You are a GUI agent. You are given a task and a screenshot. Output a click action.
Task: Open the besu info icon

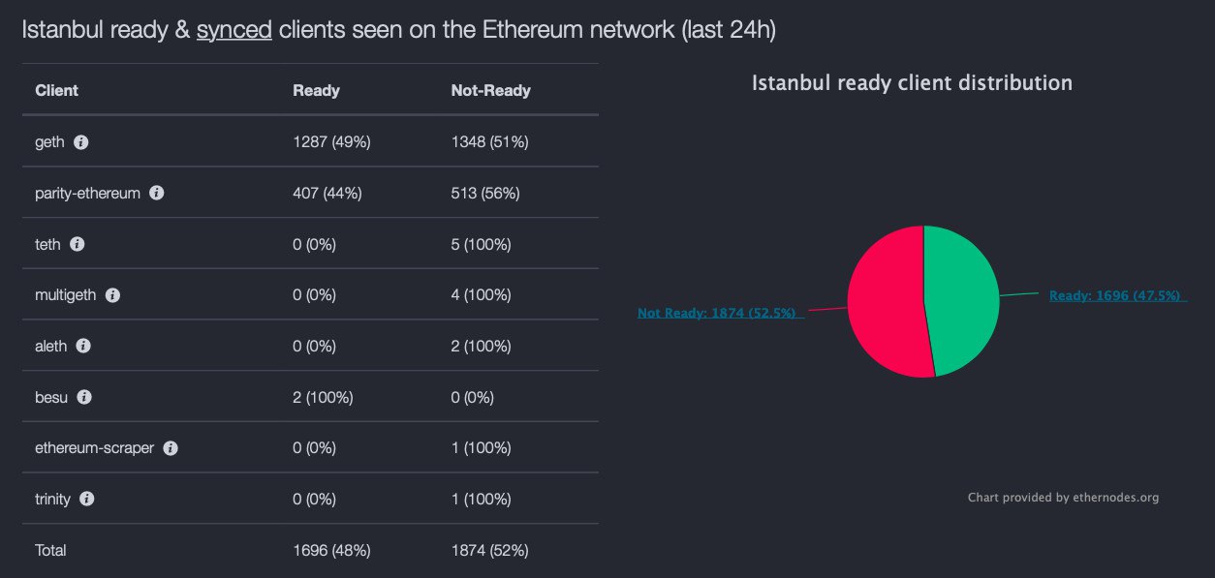[84, 397]
